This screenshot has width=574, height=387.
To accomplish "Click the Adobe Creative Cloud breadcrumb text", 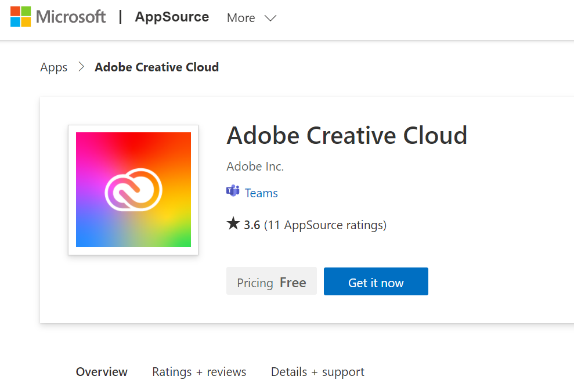I will [157, 67].
